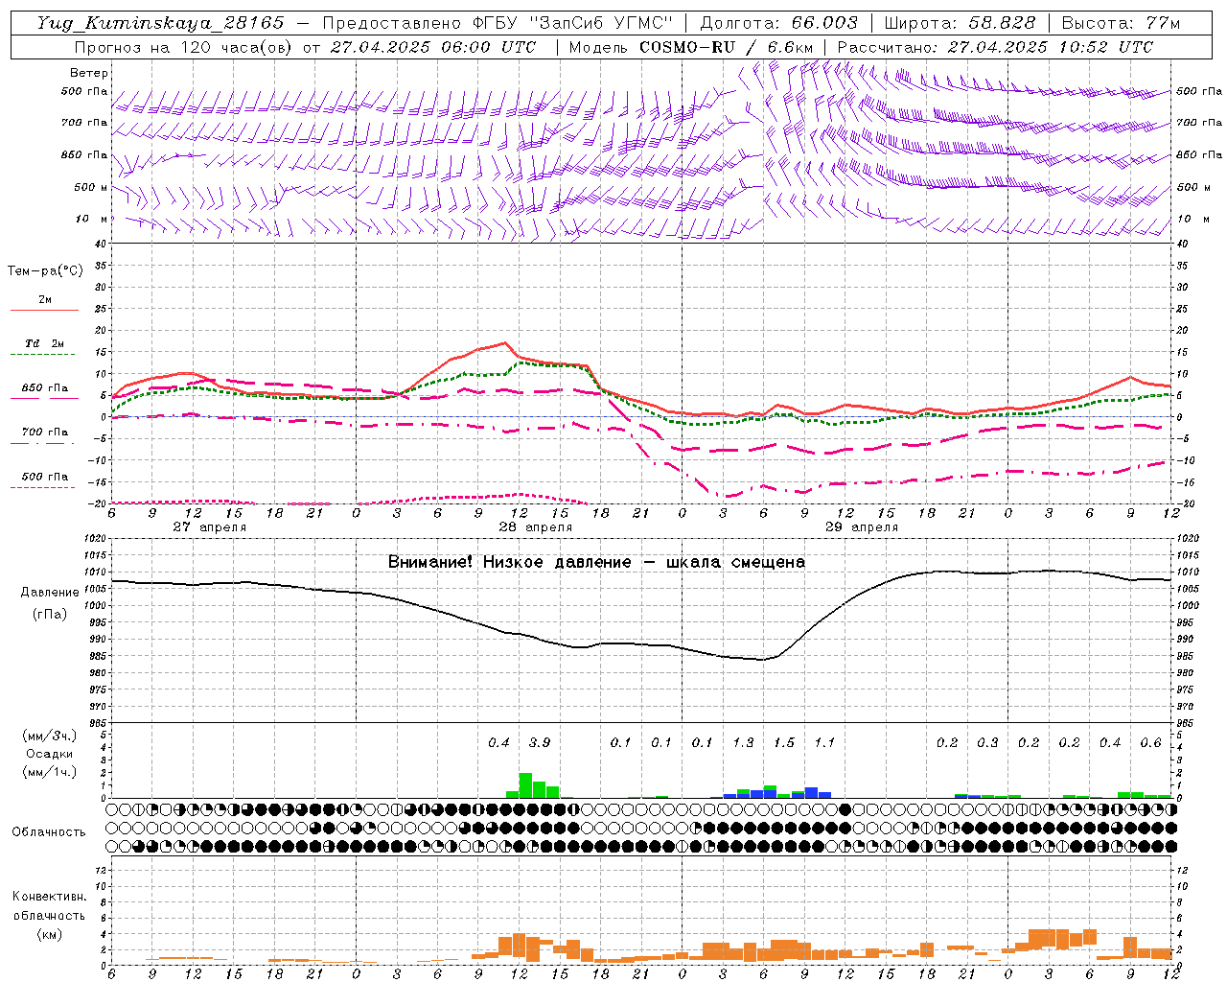Click the '29 апреля' date label
This screenshot has height=982, width=1227.
click(861, 526)
